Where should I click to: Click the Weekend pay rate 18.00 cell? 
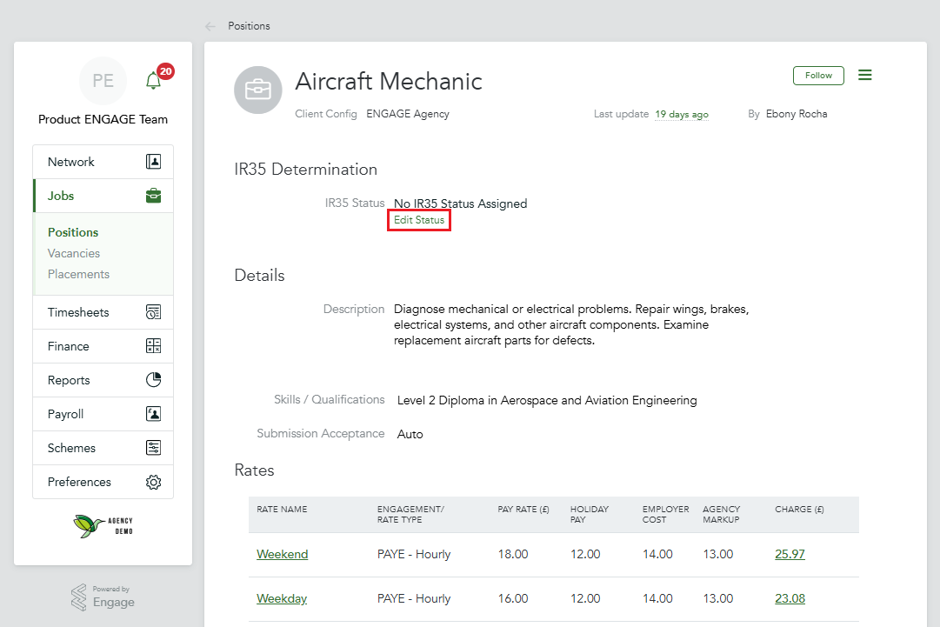click(513, 555)
